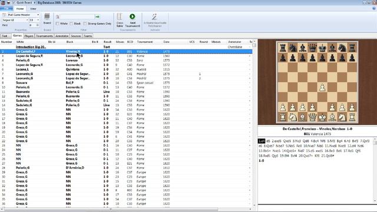The image size is (377, 212).
Task: Click the game header style icon in Properties
Action: click(x=4, y=15)
